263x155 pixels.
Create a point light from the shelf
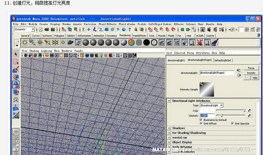40,42
